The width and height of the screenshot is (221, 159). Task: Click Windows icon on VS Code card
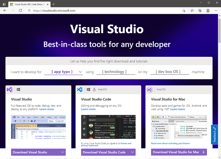88,89
